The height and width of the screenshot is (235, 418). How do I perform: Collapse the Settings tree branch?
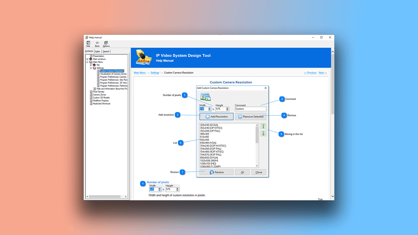click(91, 68)
